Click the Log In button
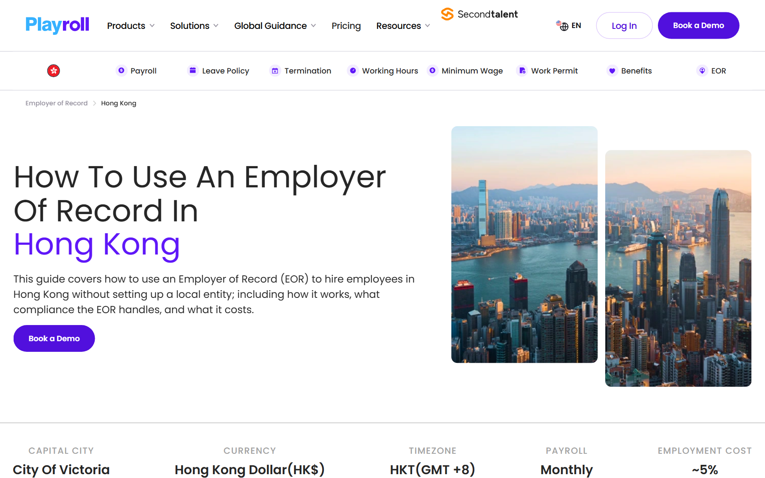The height and width of the screenshot is (478, 765). tap(624, 25)
